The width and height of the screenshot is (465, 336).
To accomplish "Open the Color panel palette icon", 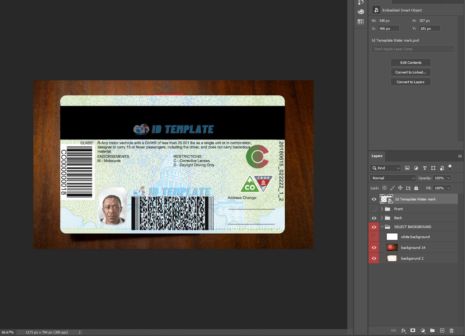I will click(x=361, y=11).
